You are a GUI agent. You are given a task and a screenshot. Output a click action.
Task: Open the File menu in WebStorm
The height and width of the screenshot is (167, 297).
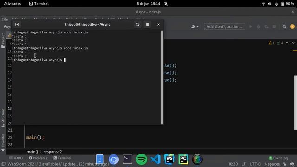(5, 19)
